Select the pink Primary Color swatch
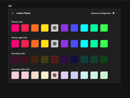This screenshot has height=98, width=130. tap(15, 28)
